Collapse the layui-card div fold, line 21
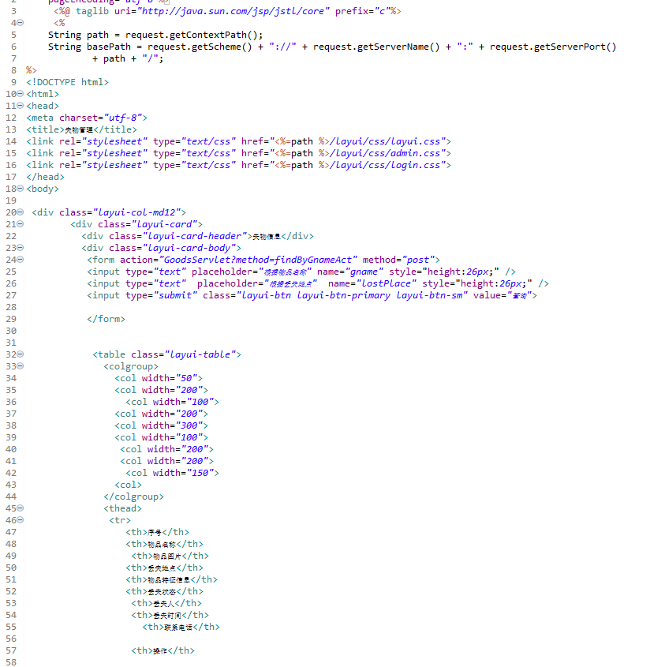The width and height of the screenshot is (665, 667). click(x=20, y=224)
